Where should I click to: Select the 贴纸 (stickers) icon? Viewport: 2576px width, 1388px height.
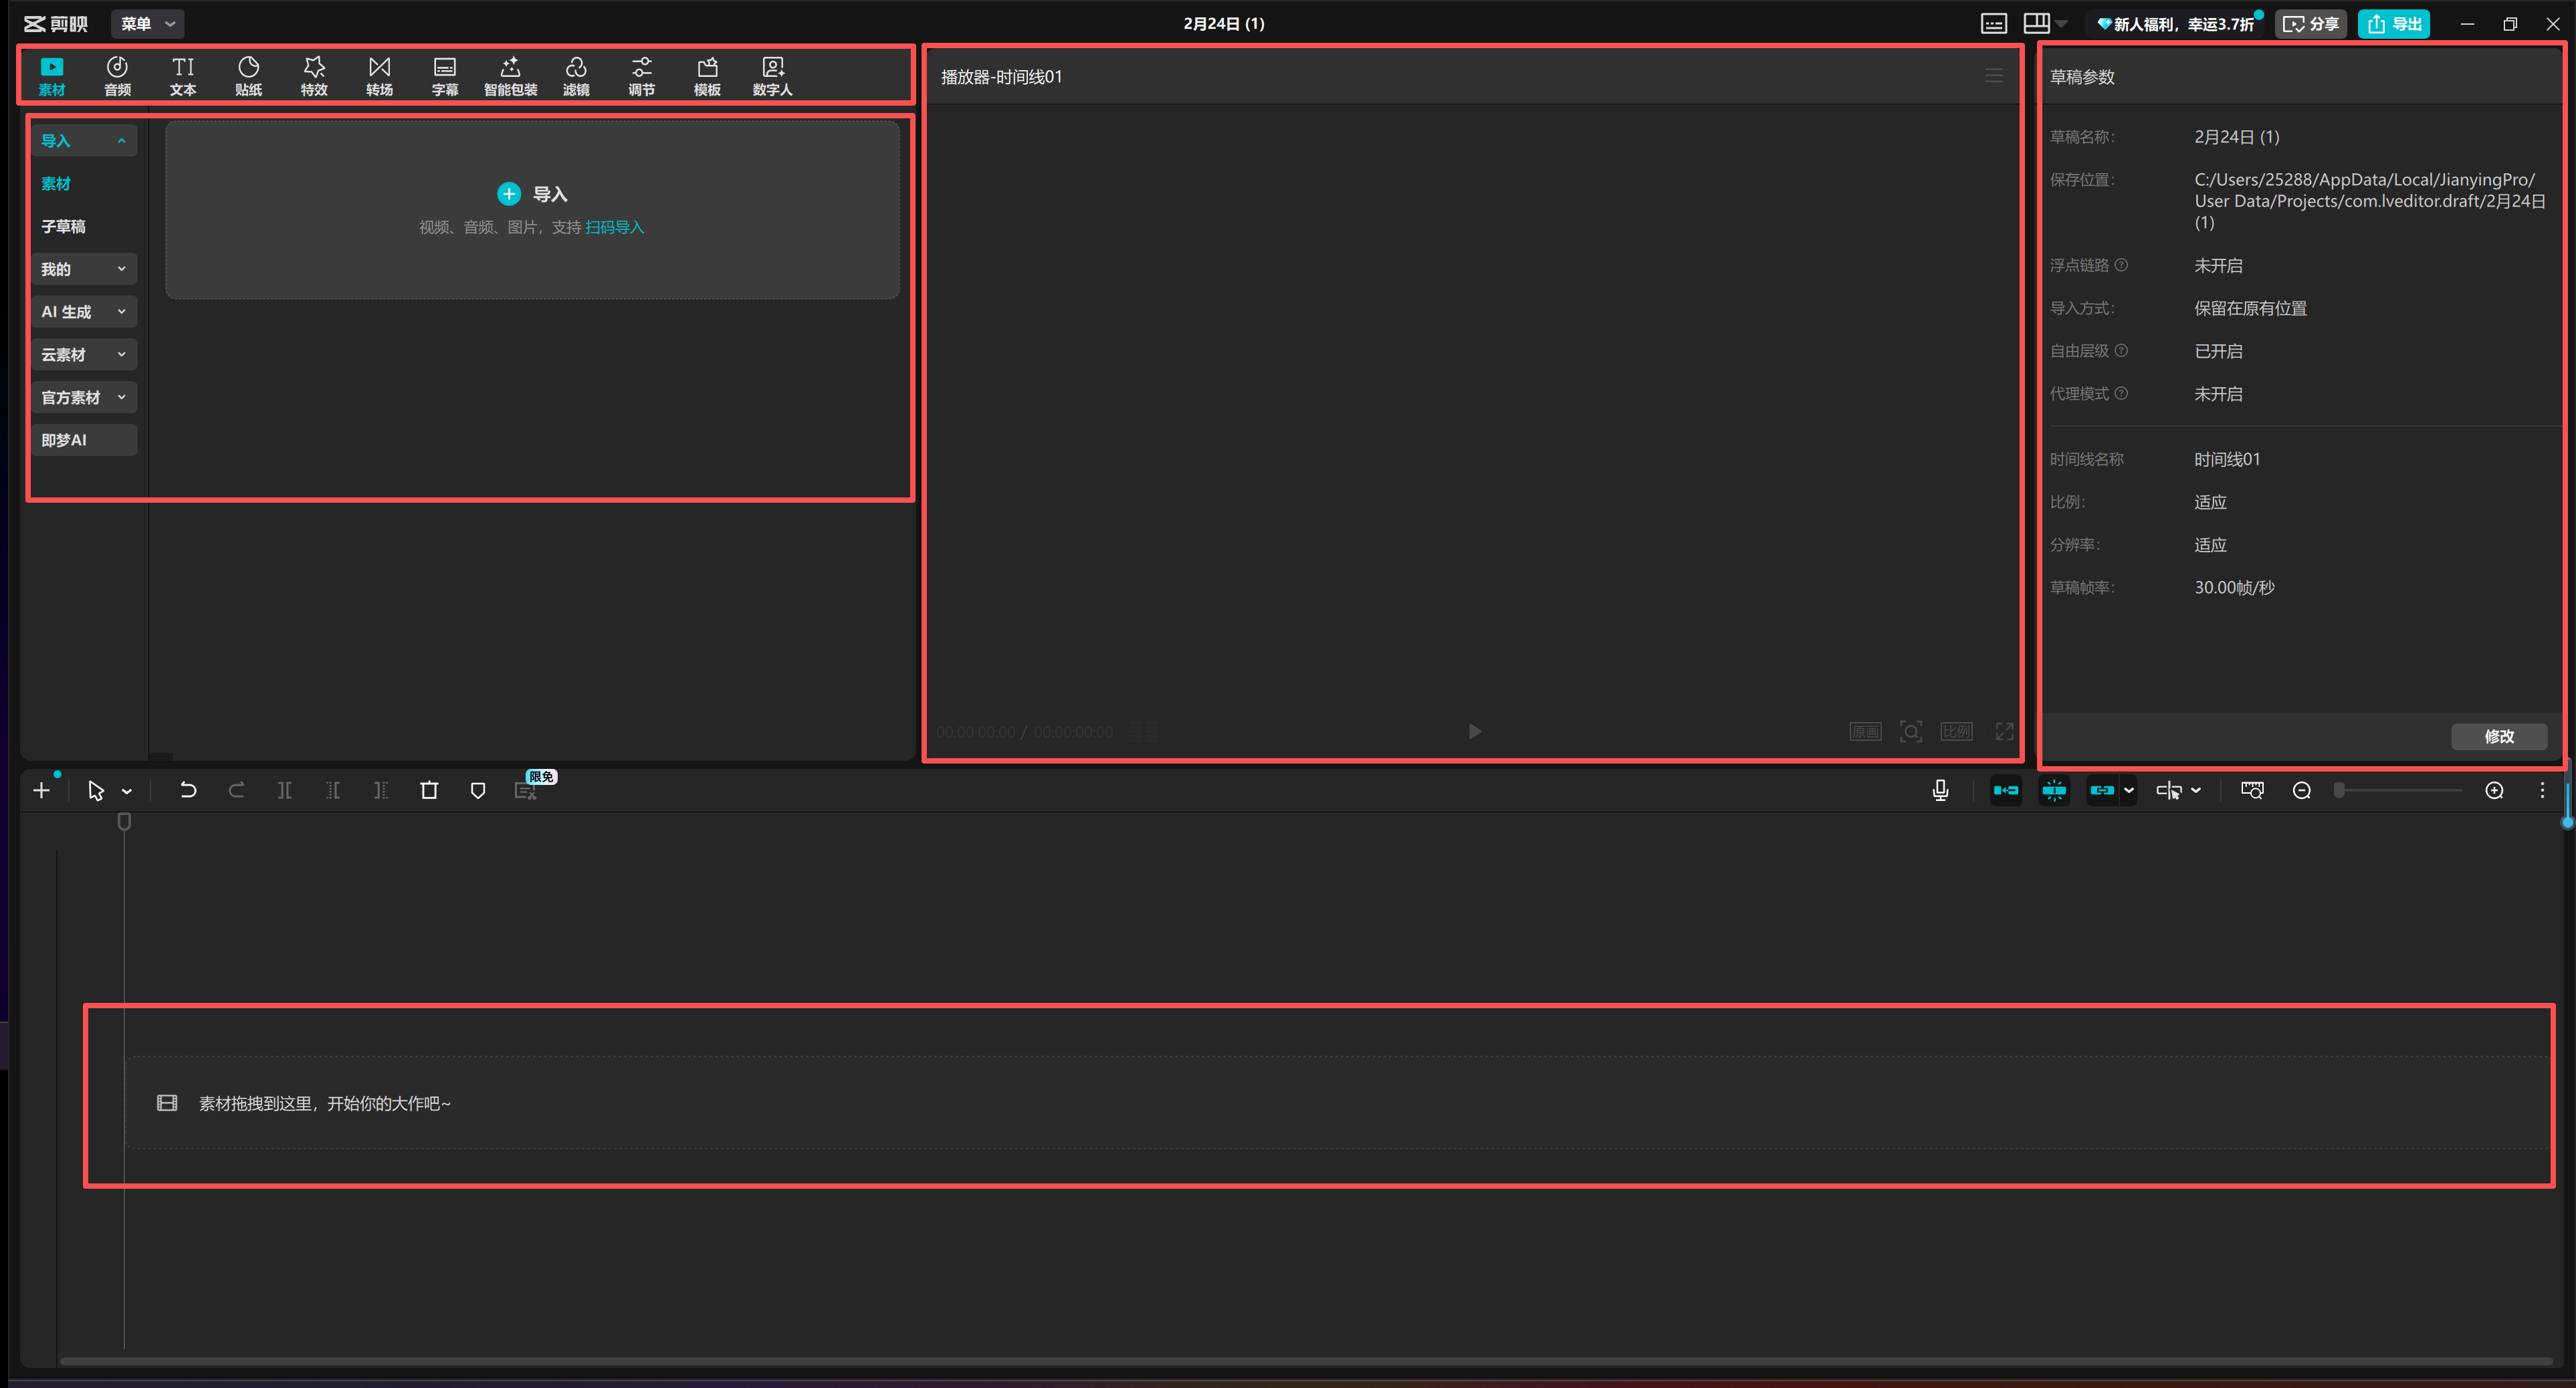pos(248,75)
